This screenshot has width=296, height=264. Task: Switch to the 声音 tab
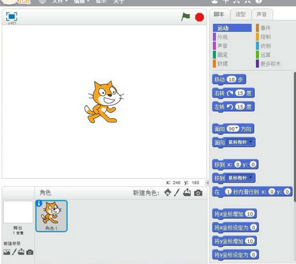point(262,15)
